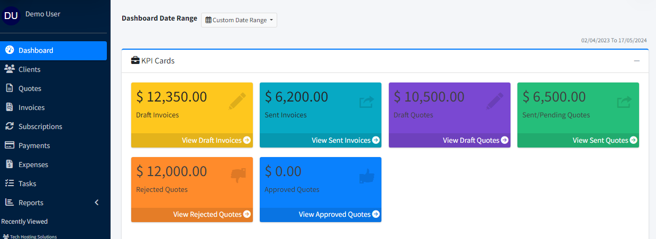Click the DU user avatar
This screenshot has width=656, height=239.
[x=11, y=16]
